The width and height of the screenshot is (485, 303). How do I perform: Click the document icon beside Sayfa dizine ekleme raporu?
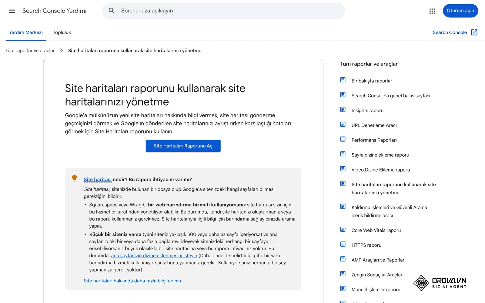click(343, 154)
